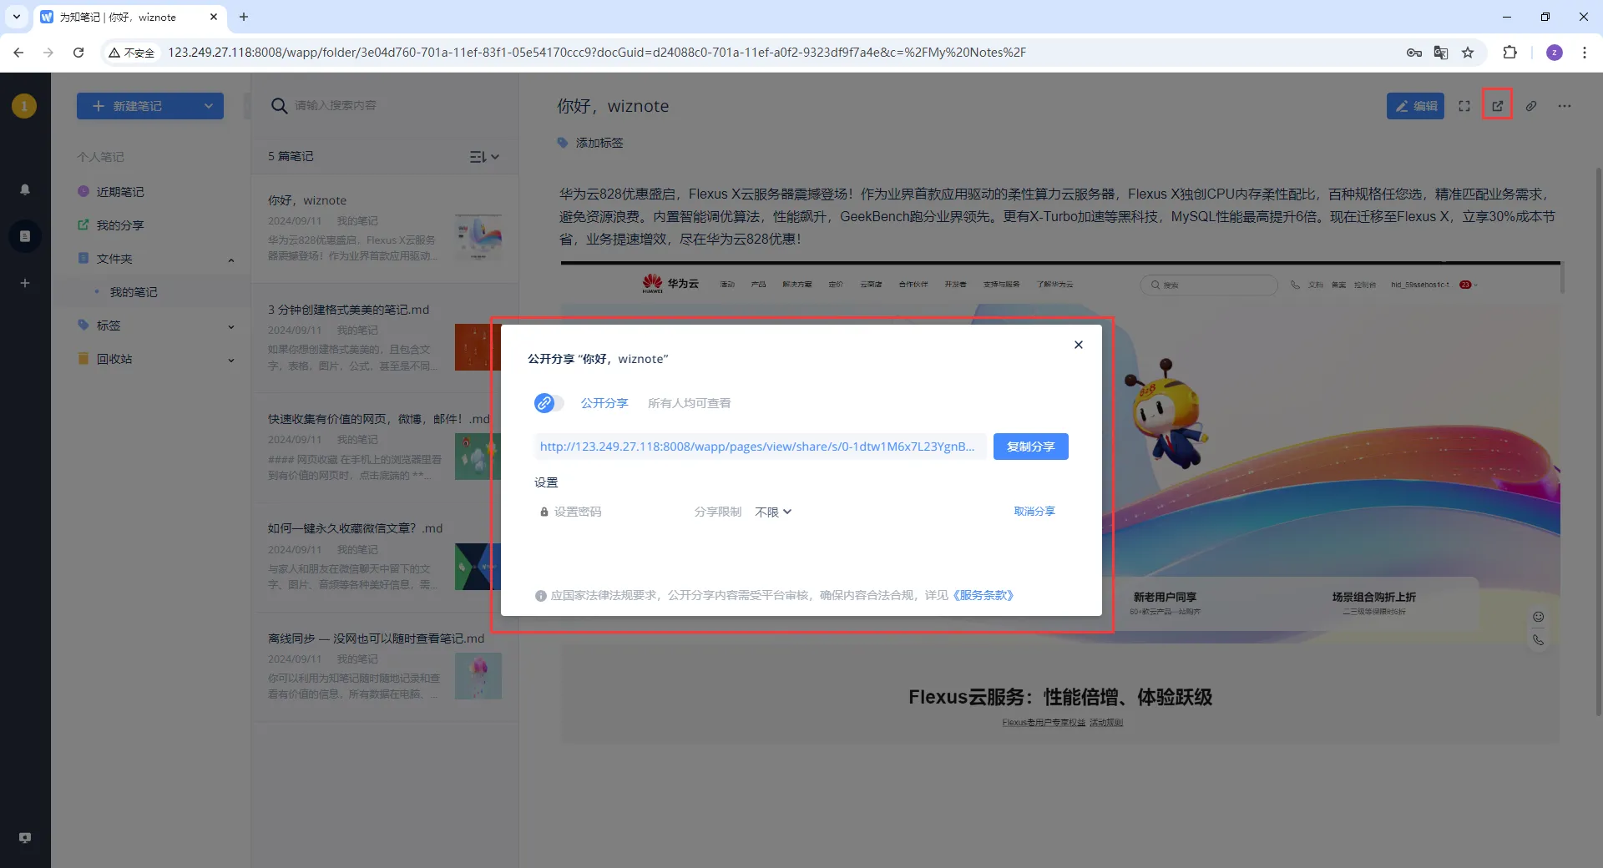Open 我的分享 in the sidebar
The image size is (1603, 868).
point(120,225)
